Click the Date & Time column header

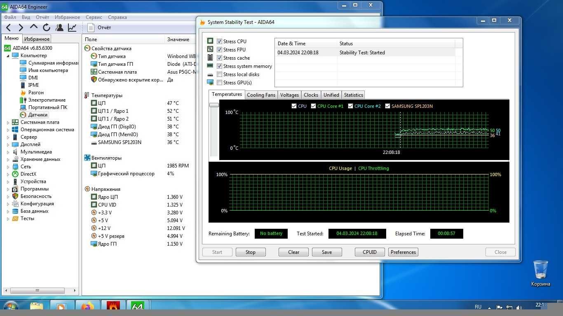[306, 44]
